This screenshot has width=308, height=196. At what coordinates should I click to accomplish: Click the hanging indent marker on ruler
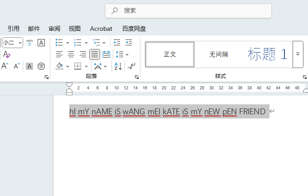[x=69, y=91]
